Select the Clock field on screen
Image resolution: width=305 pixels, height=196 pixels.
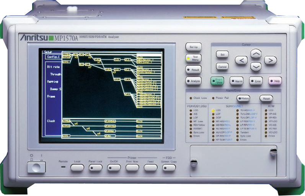51,121
